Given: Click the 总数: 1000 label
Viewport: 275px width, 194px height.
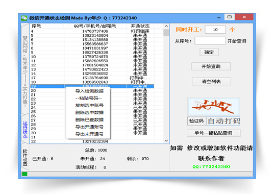Looking at the screenshot, I should coord(96,150).
